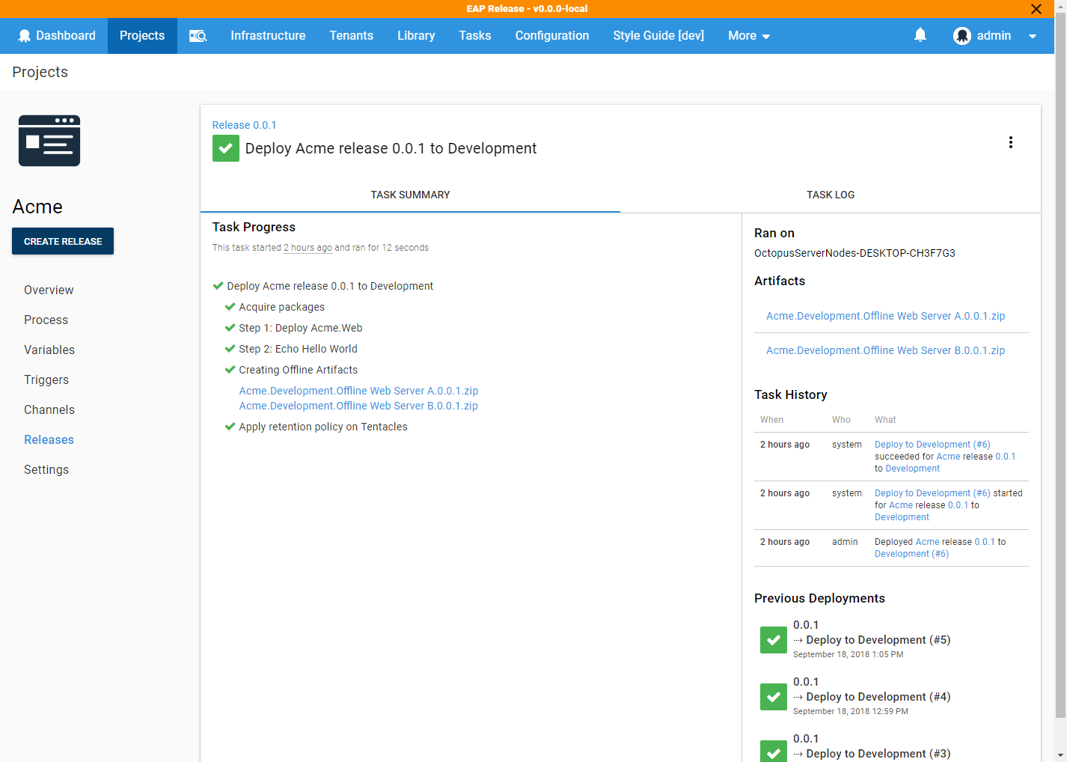Close the EAP Release banner with the X
The height and width of the screenshot is (762, 1067).
click(1036, 9)
